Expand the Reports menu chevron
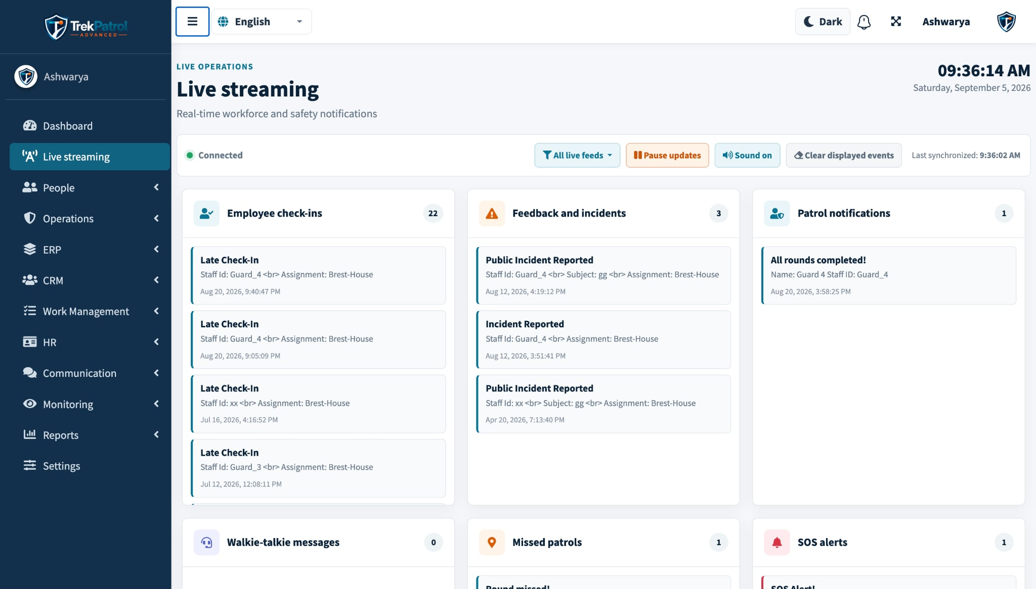This screenshot has height=589, width=1036. [x=156, y=434]
